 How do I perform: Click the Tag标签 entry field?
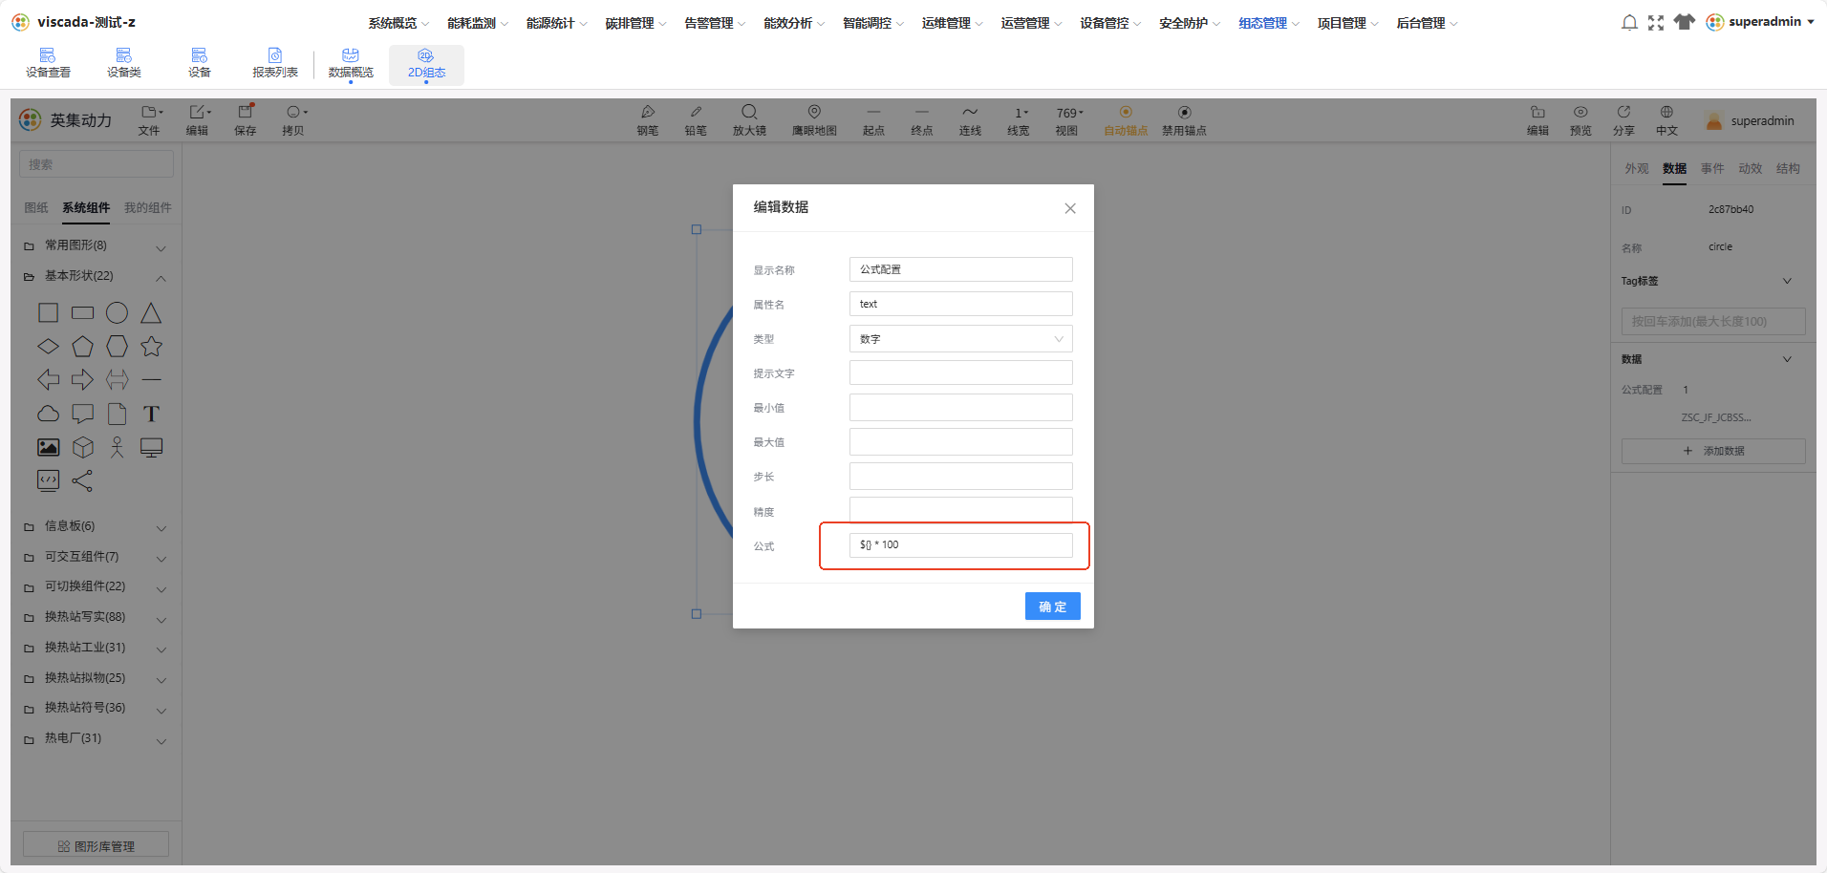pyautogui.click(x=1713, y=321)
